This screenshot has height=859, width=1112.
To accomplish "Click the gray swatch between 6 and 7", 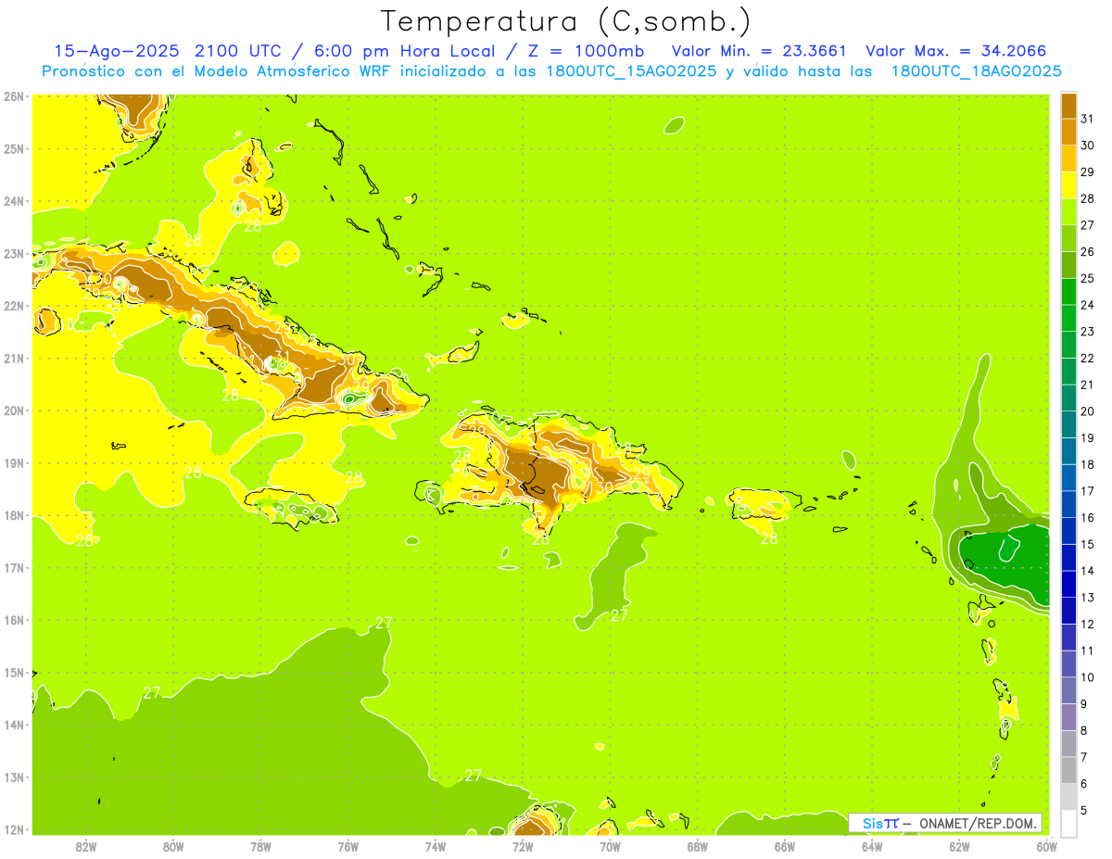I will pyautogui.click(x=1068, y=770).
